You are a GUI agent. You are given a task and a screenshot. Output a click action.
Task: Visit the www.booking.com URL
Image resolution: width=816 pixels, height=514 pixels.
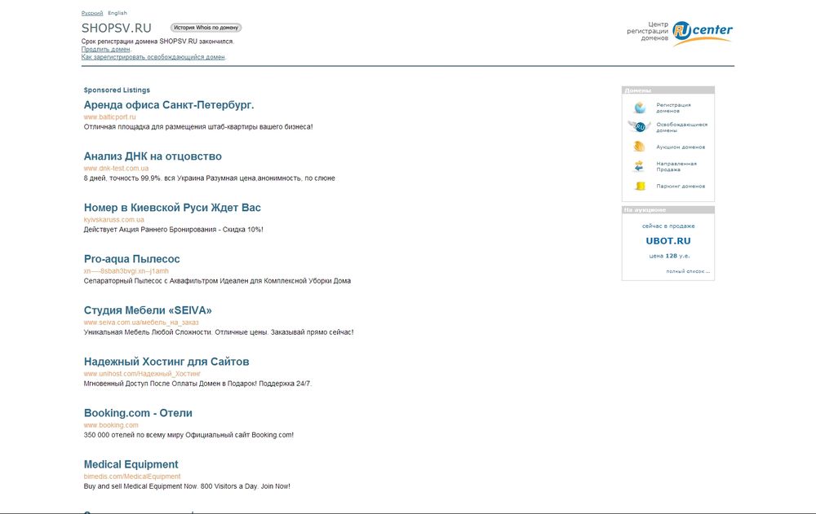[111, 425]
